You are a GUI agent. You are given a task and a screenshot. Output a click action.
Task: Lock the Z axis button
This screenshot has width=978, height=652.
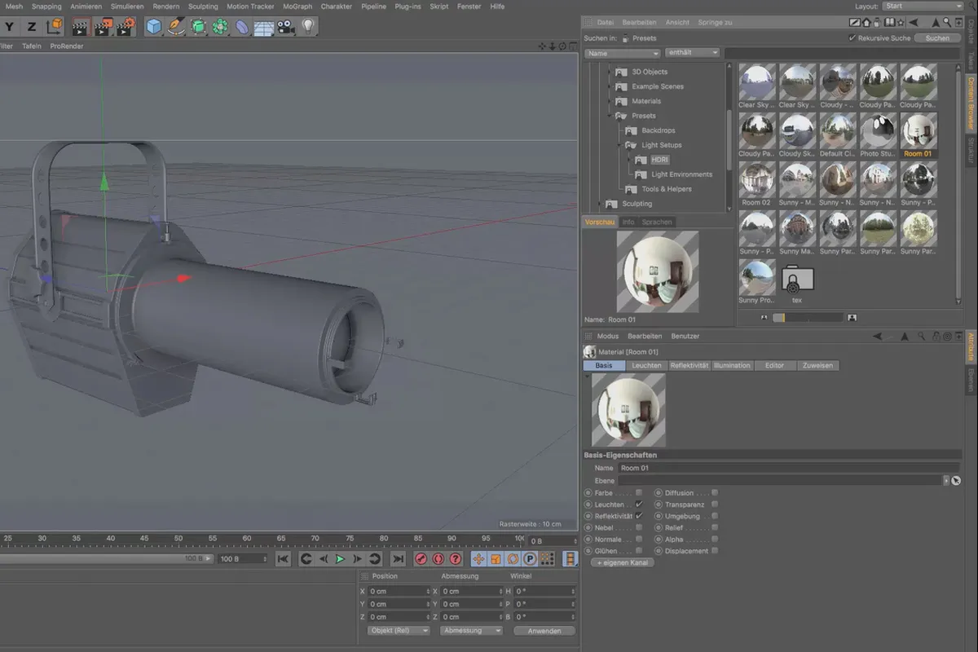[32, 26]
